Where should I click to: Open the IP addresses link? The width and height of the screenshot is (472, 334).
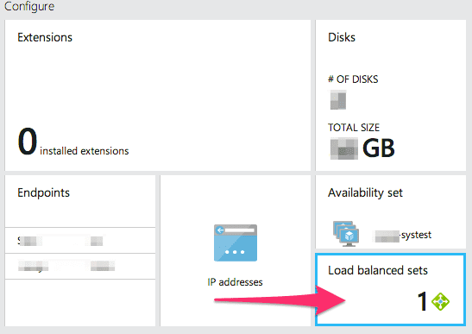[235, 282]
